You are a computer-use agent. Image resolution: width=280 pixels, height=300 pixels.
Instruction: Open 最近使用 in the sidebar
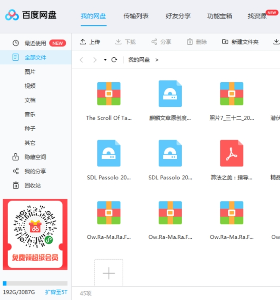[x=36, y=43]
